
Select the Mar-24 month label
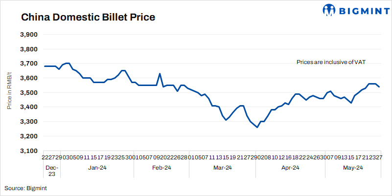(x=222, y=168)
